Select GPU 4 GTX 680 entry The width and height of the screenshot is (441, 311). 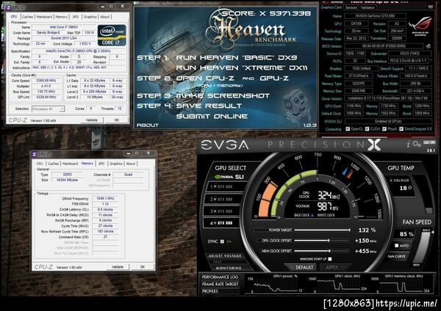point(221,223)
